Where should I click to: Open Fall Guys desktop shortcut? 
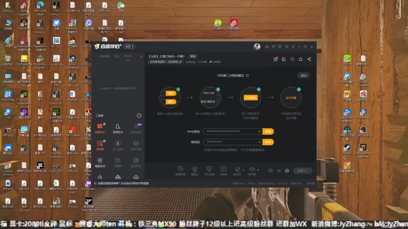pyautogui.click(x=56, y=43)
